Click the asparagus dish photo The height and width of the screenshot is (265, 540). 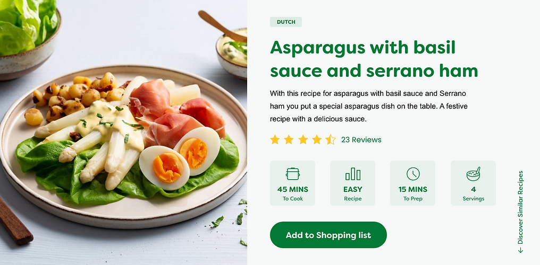(123, 132)
